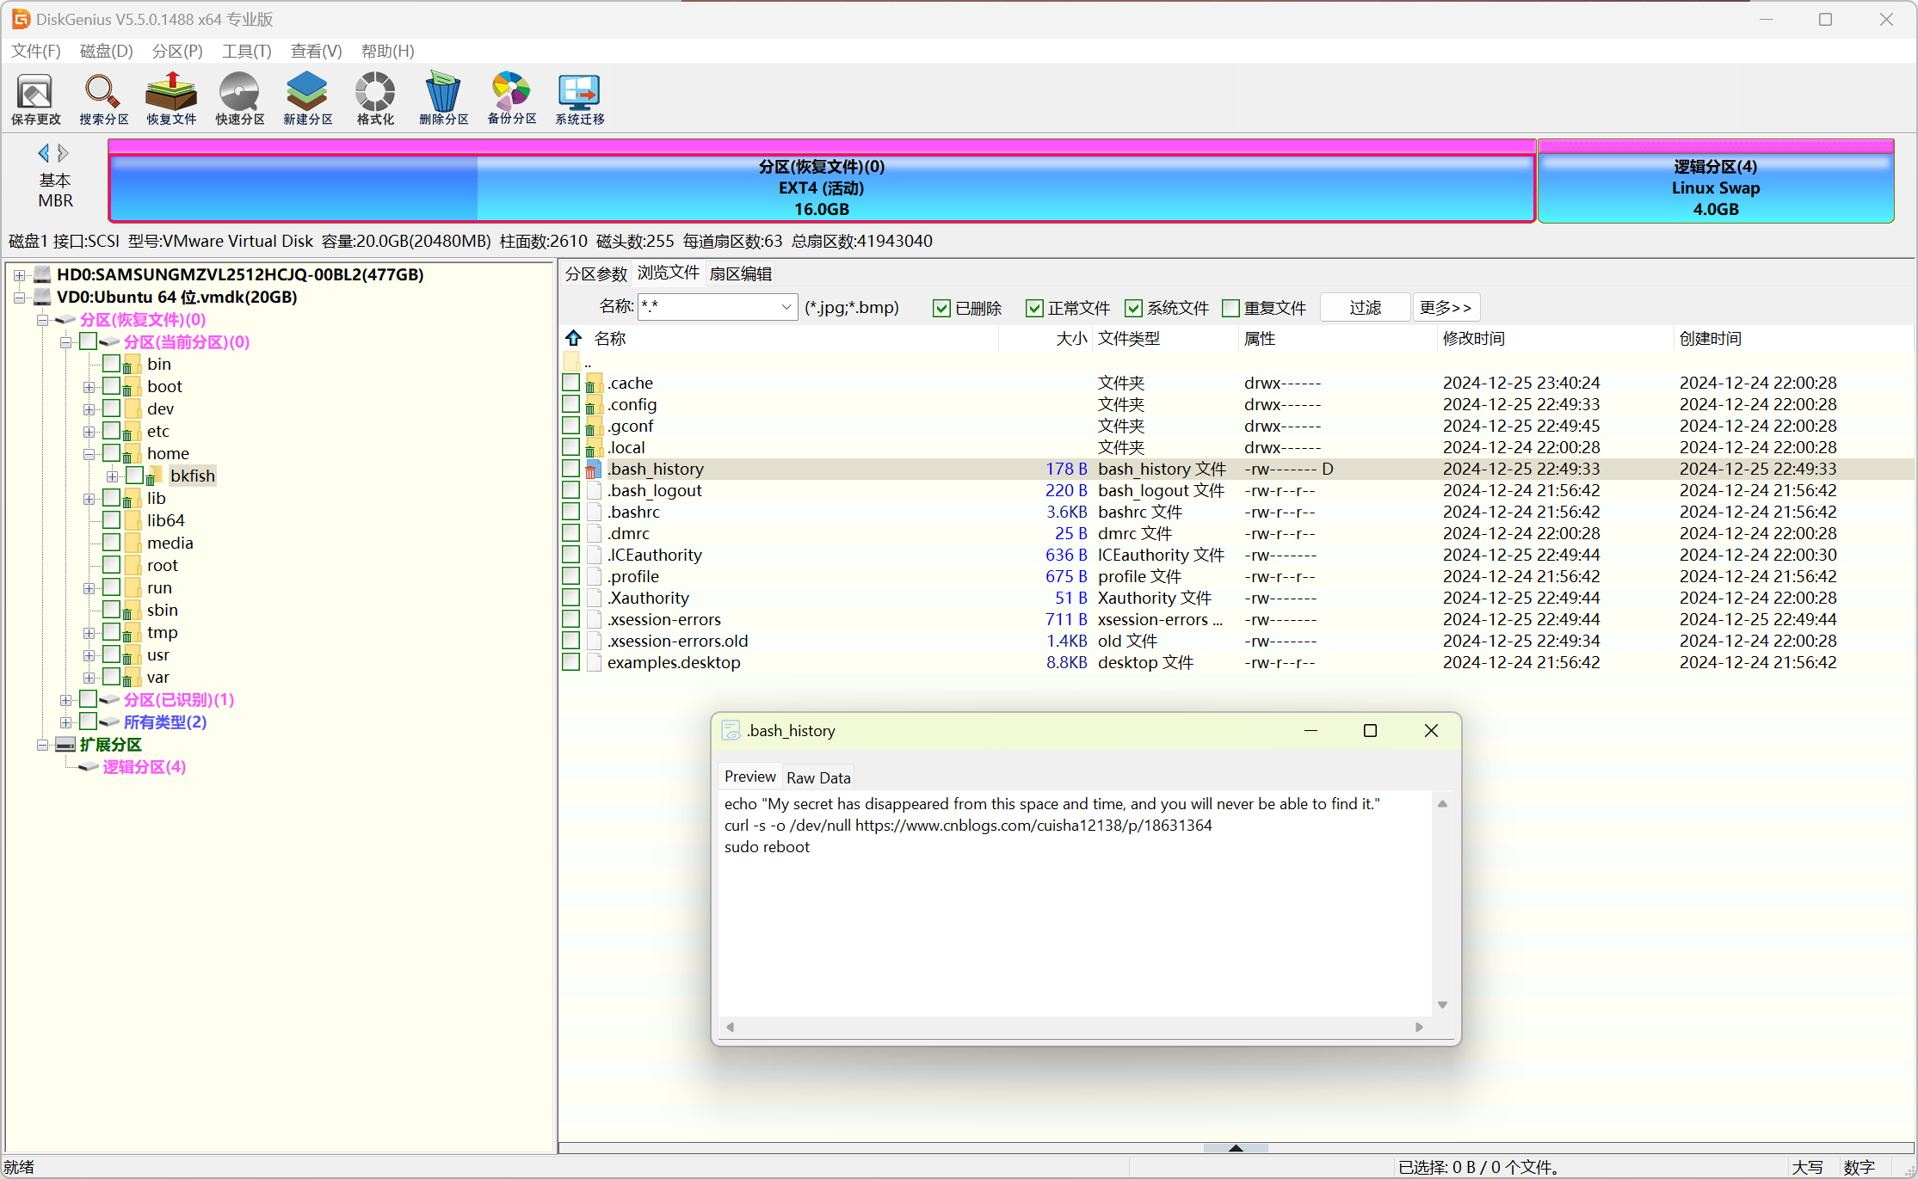Viewport: 1918px width, 1179px height.
Task: Check the bkfish folder checkbox in tree
Action: coord(134,475)
